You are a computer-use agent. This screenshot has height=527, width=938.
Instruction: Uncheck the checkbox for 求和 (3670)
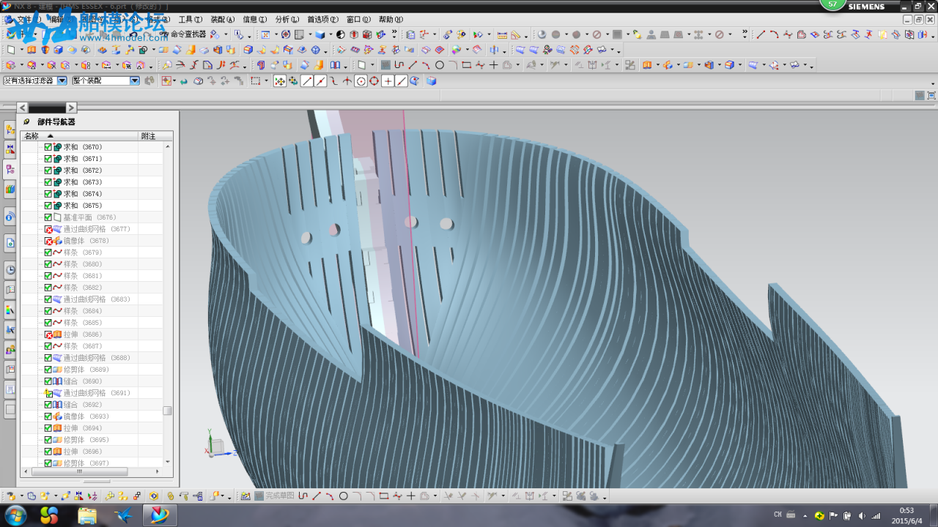click(x=48, y=147)
